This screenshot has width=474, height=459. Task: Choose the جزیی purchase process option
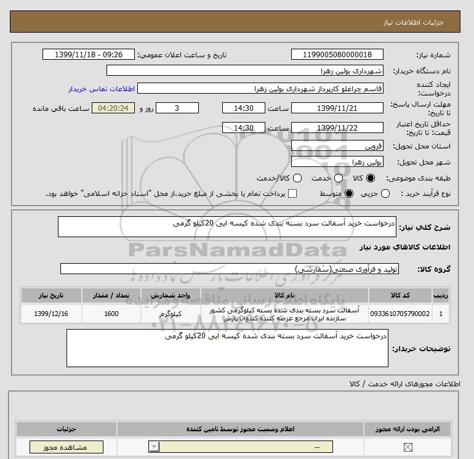click(385, 193)
